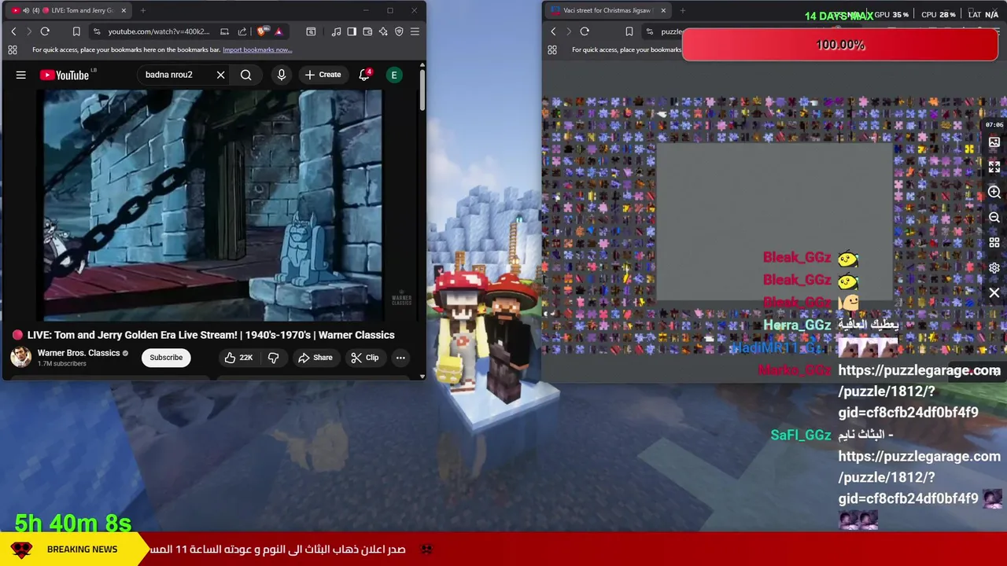Arrange puzzle pieces with grid icon
The height and width of the screenshot is (566, 1007).
[994, 243]
